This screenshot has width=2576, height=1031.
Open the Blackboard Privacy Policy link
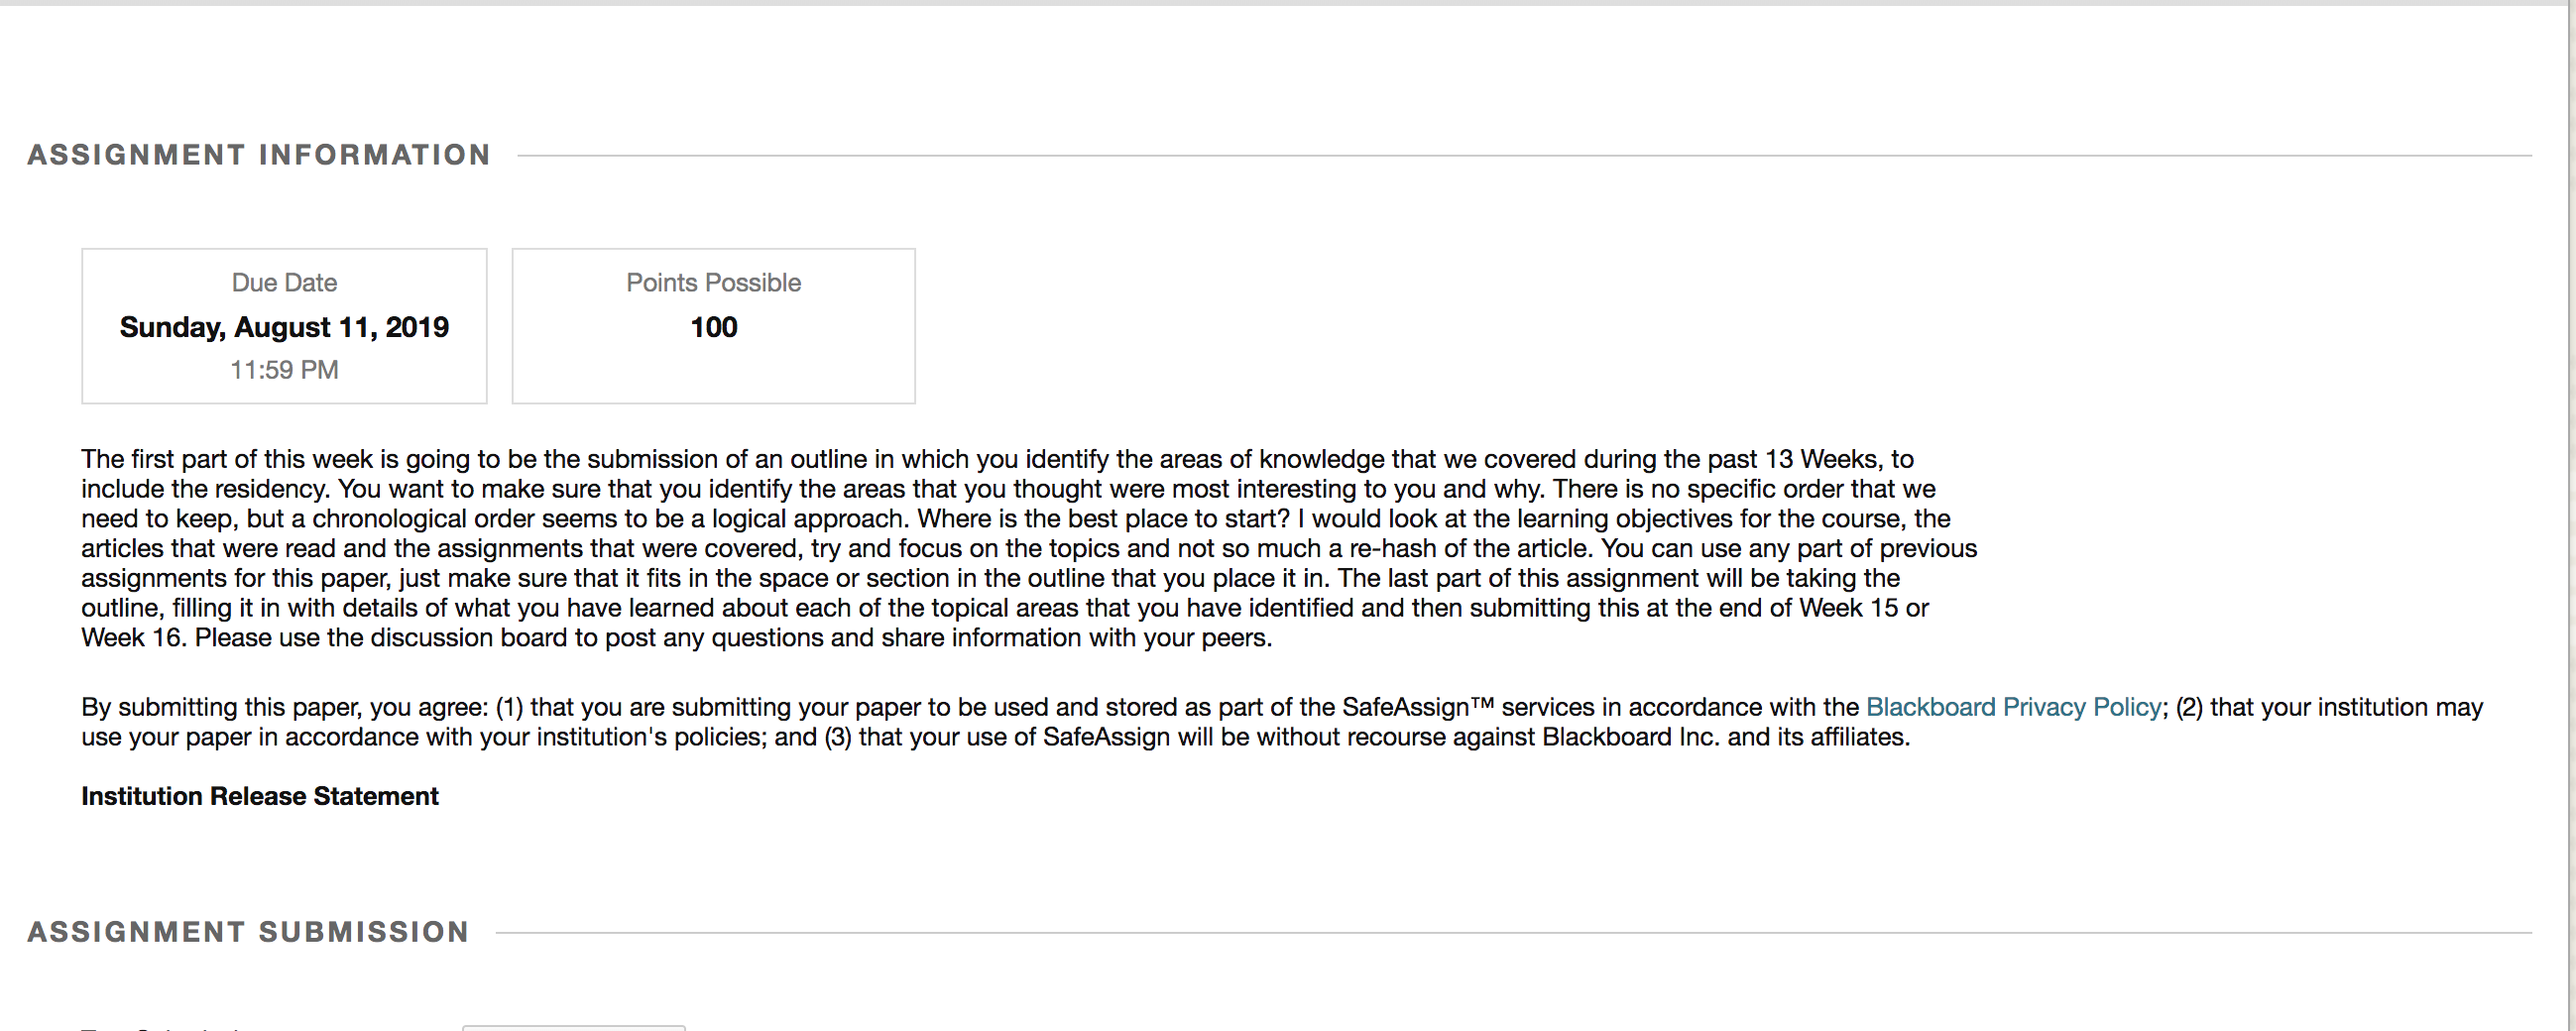click(x=2014, y=707)
